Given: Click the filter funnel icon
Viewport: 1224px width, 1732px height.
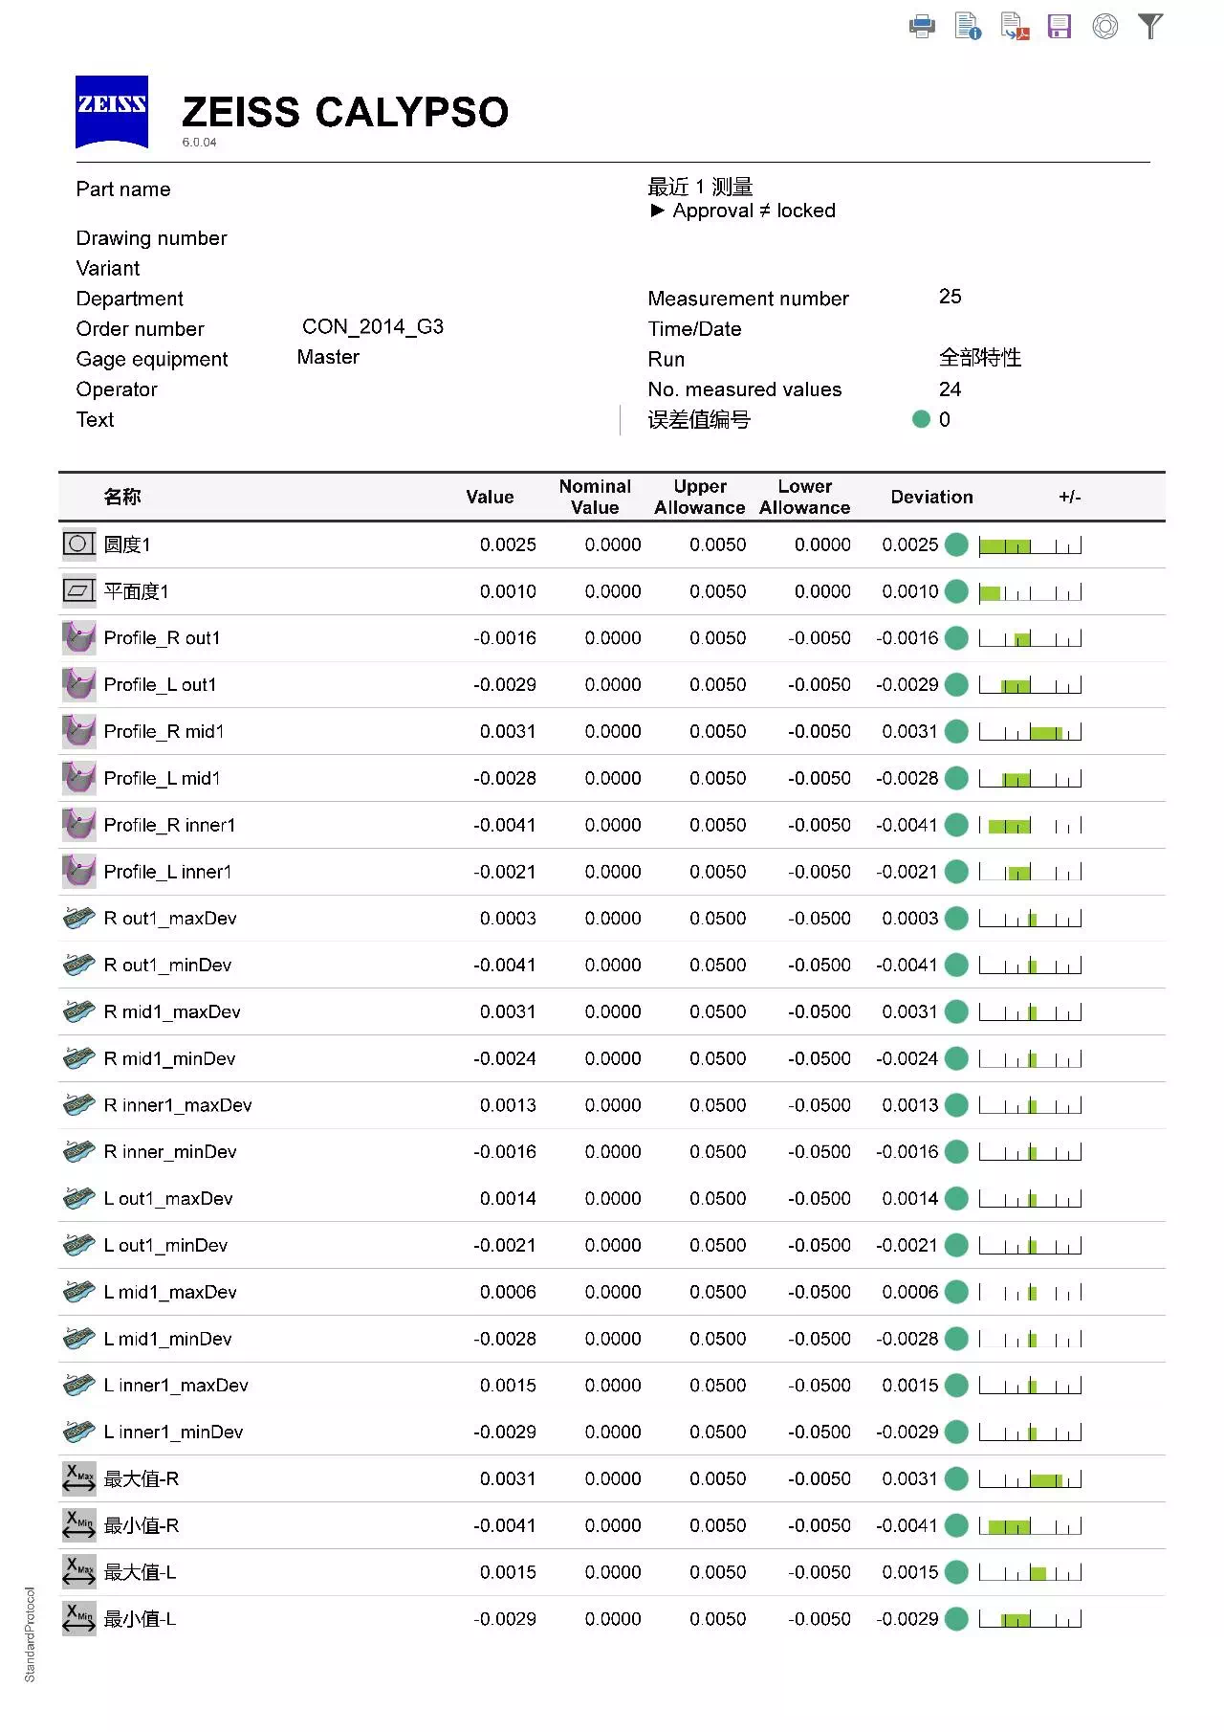Looking at the screenshot, I should click(1150, 27).
